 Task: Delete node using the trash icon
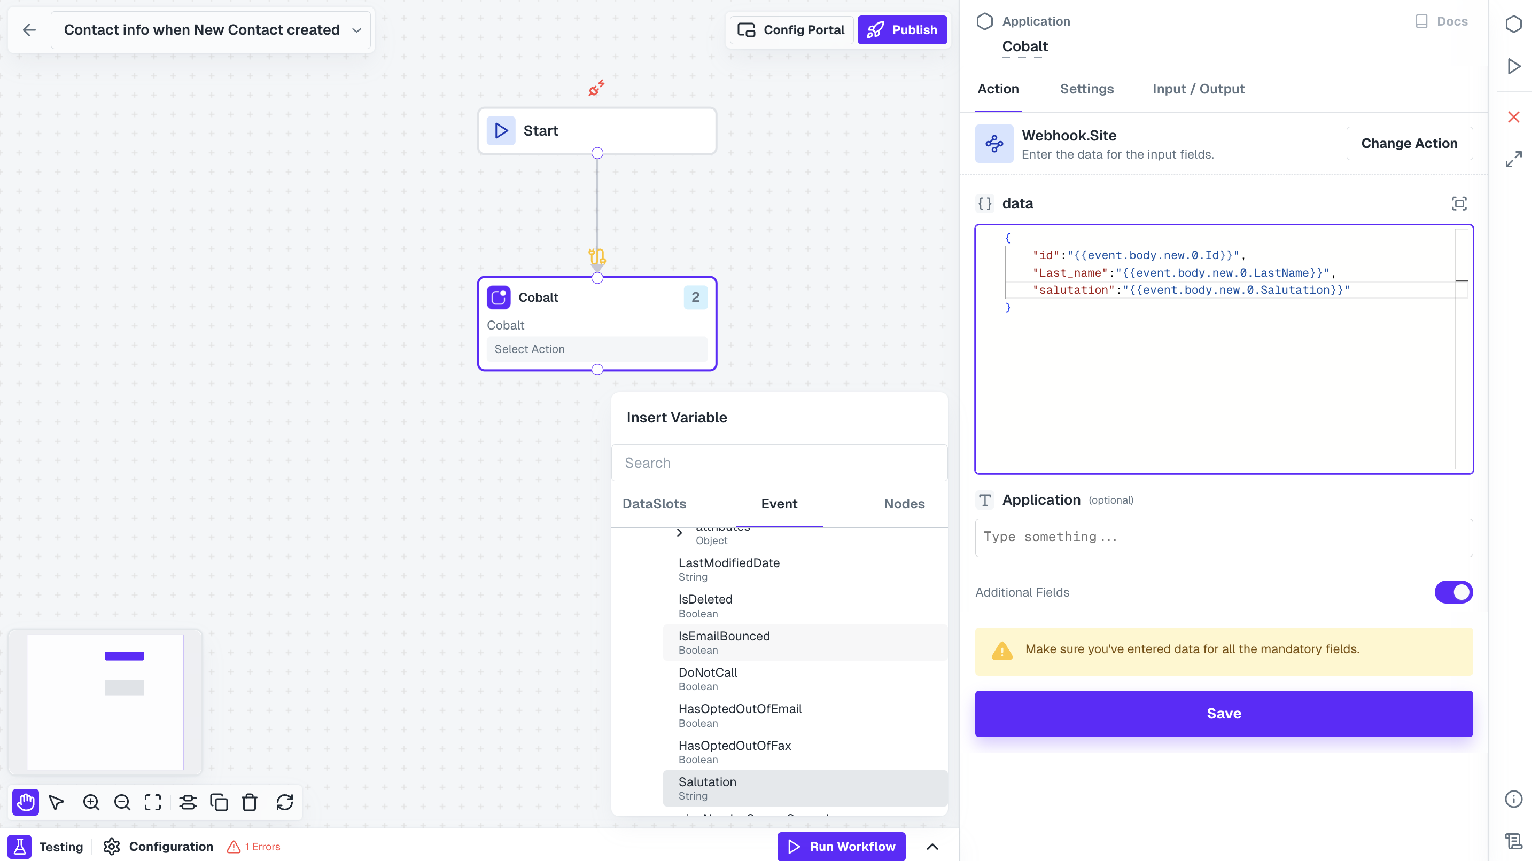[250, 802]
